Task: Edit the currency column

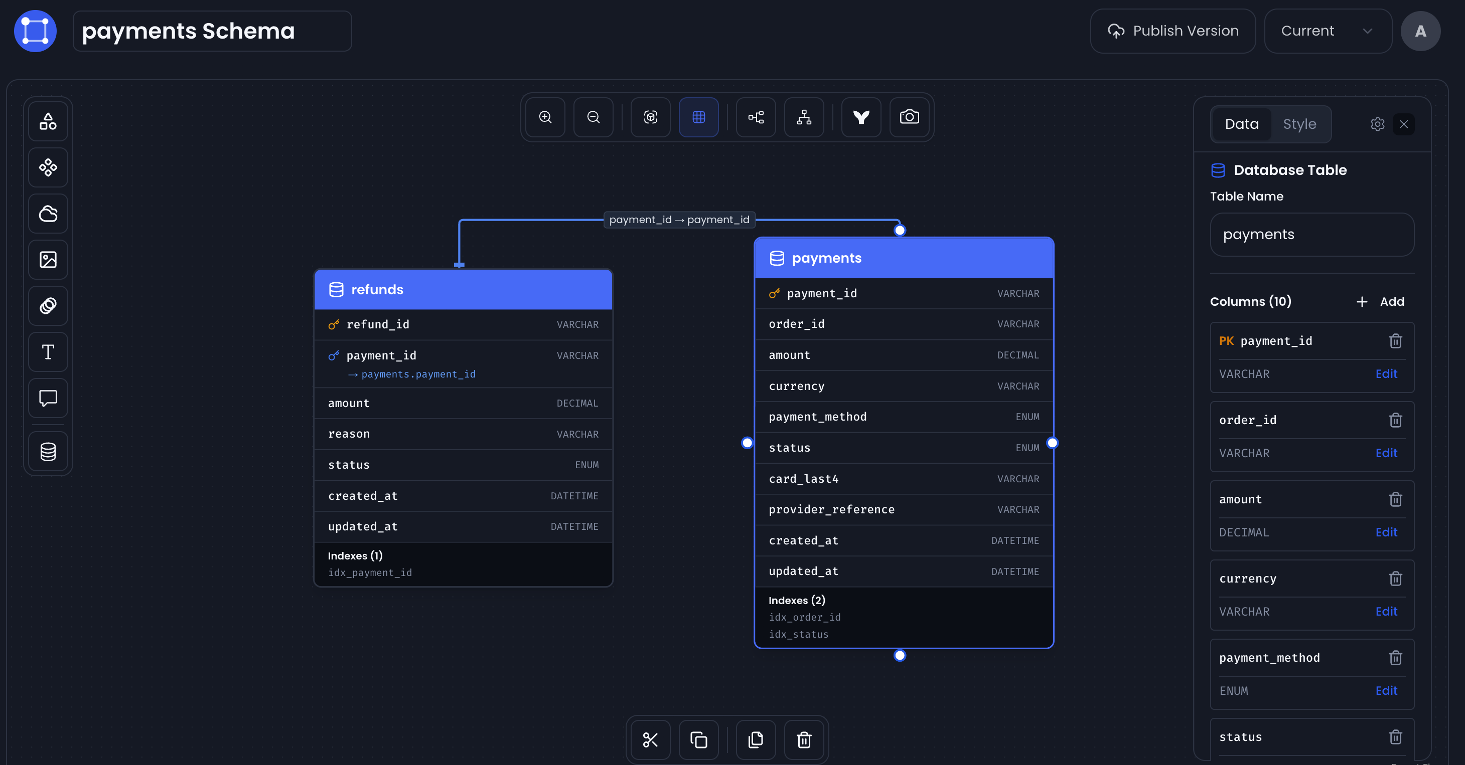Action: tap(1386, 611)
